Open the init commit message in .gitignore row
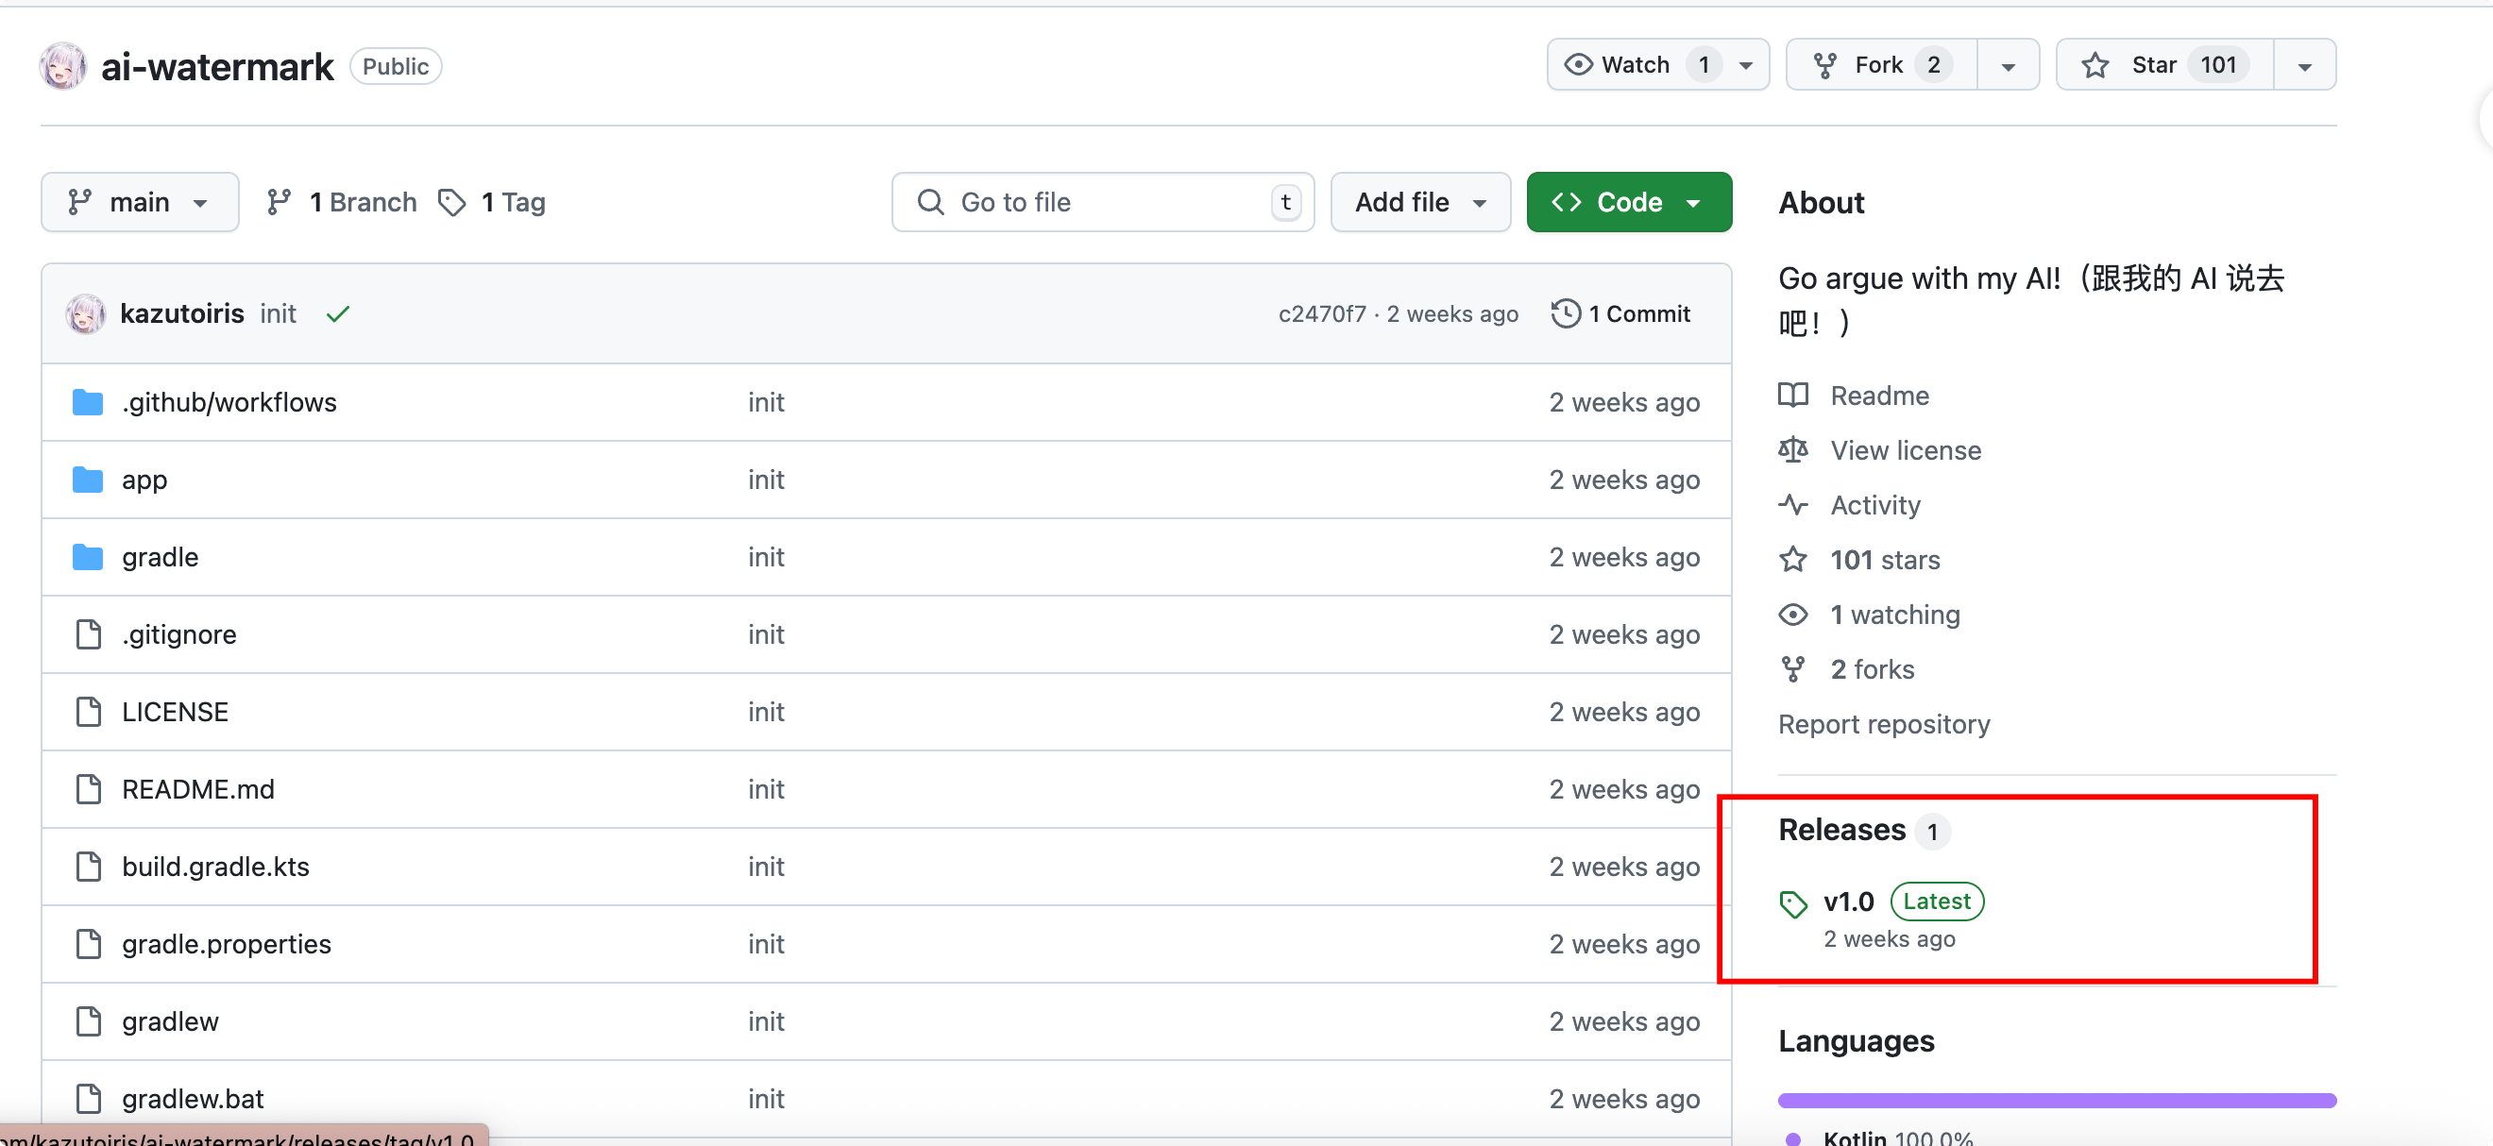This screenshot has height=1146, width=2493. [x=766, y=634]
